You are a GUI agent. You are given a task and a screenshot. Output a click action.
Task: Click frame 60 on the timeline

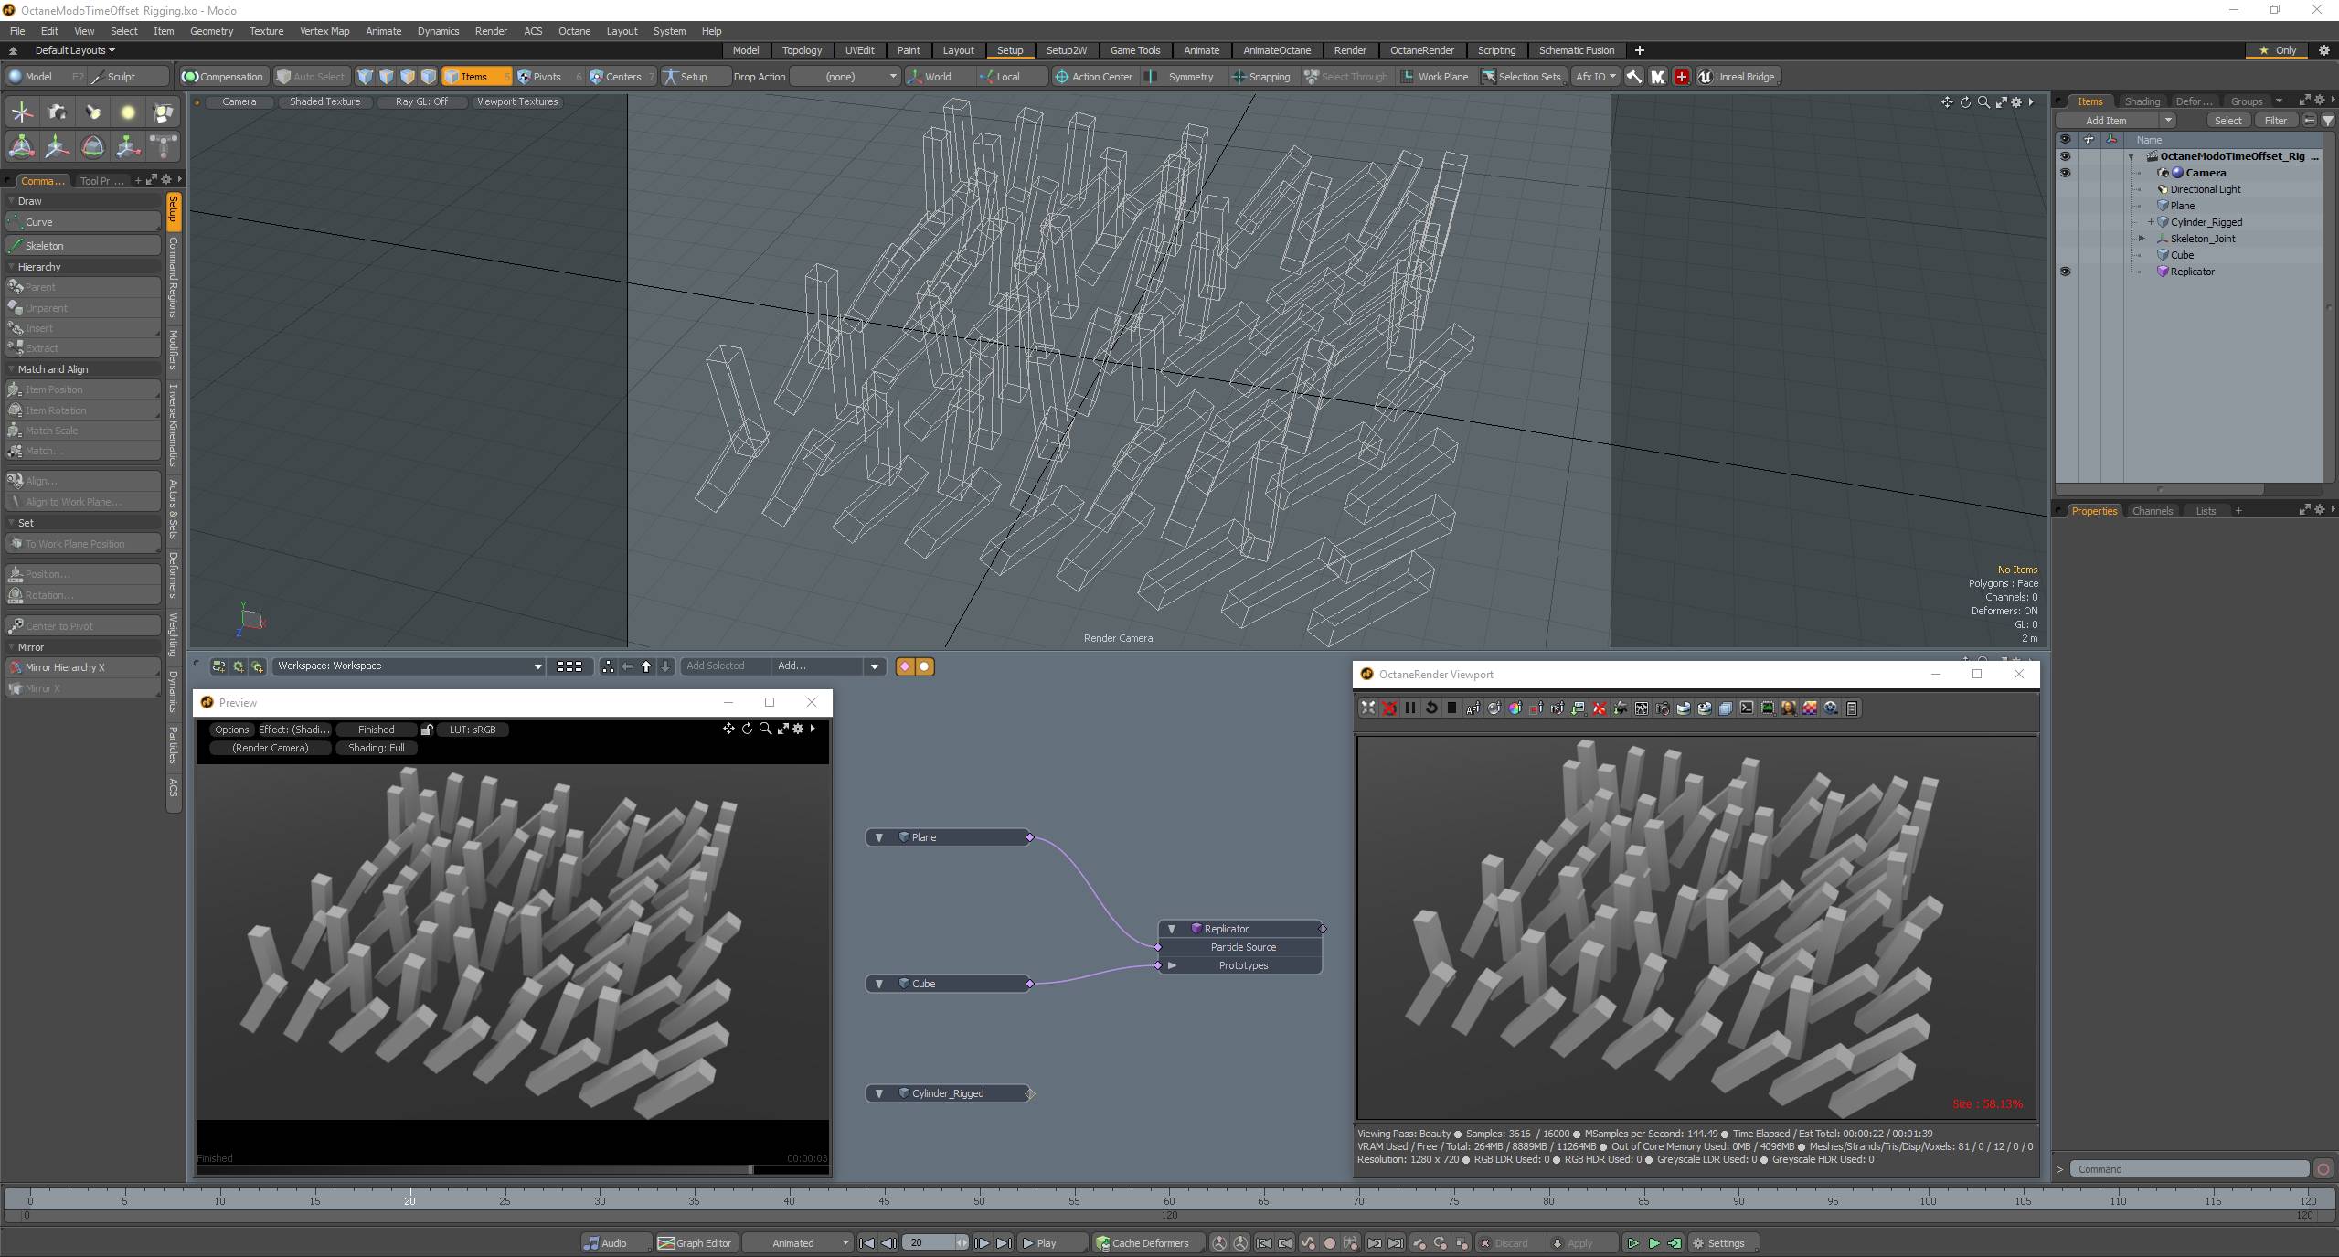point(1168,1200)
